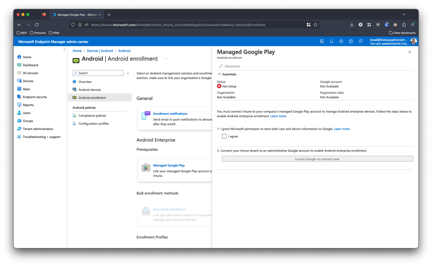Open Users in the sidebar
Viewport: 432px width, 266px height.
[x=24, y=113]
